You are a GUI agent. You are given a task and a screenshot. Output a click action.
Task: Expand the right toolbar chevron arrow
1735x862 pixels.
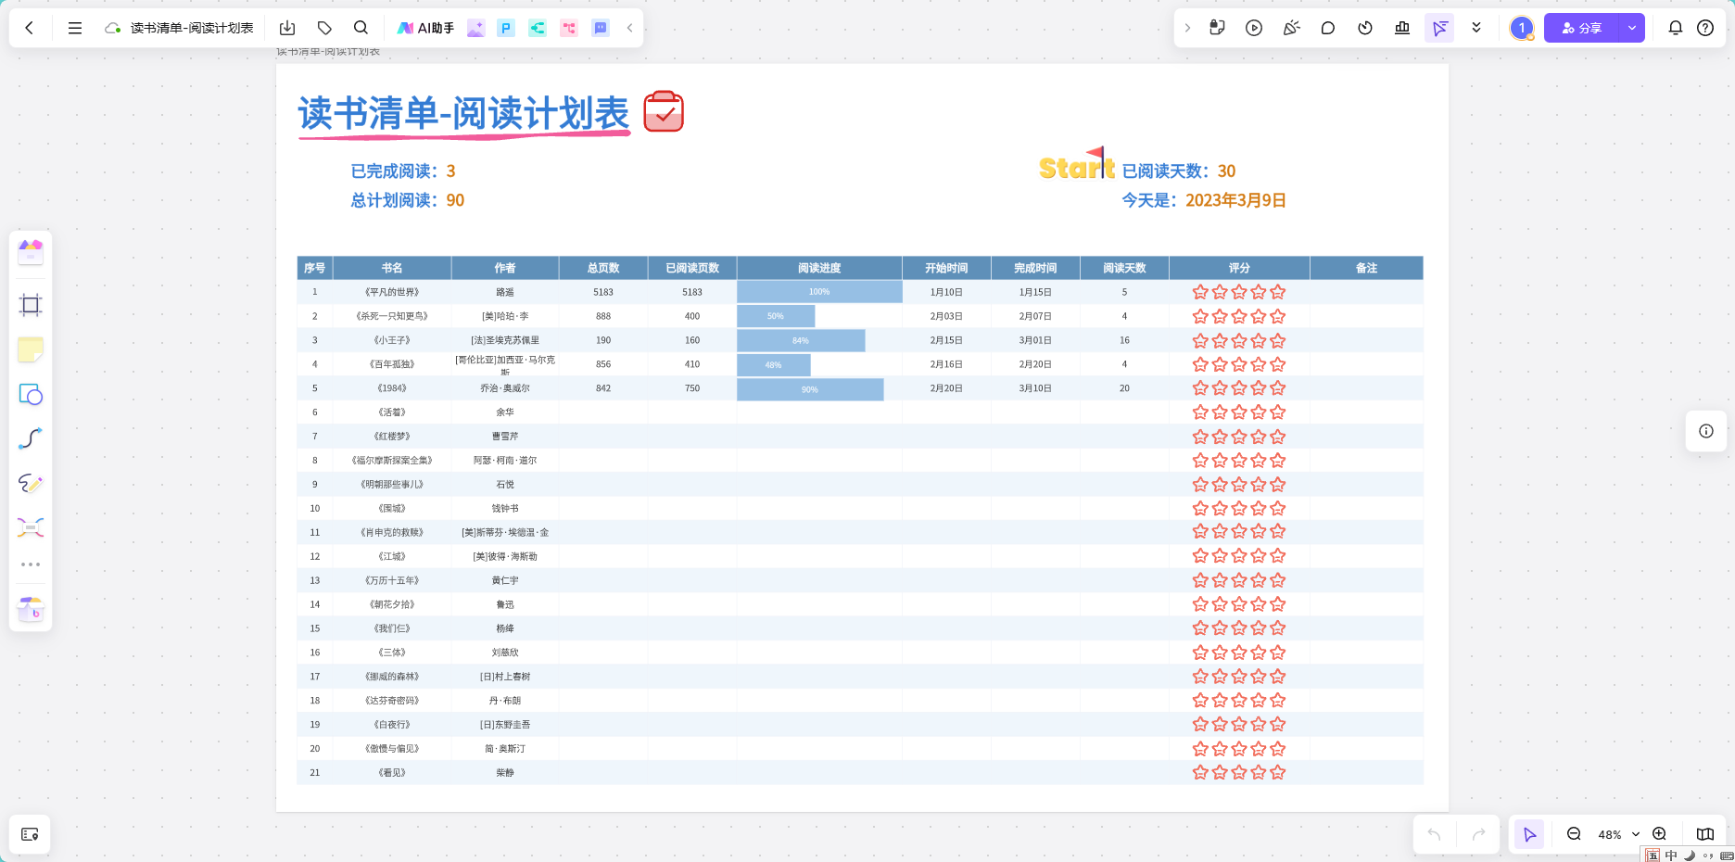1187,28
